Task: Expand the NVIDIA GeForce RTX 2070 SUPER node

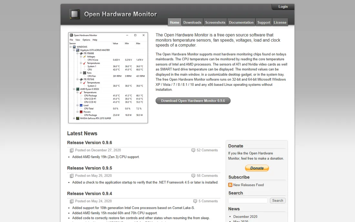Action: point(74,118)
